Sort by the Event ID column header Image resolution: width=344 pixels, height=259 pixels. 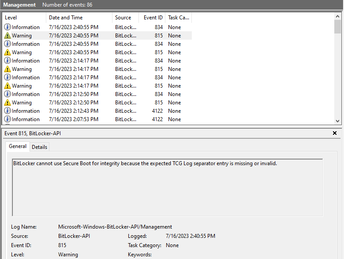[x=152, y=18]
